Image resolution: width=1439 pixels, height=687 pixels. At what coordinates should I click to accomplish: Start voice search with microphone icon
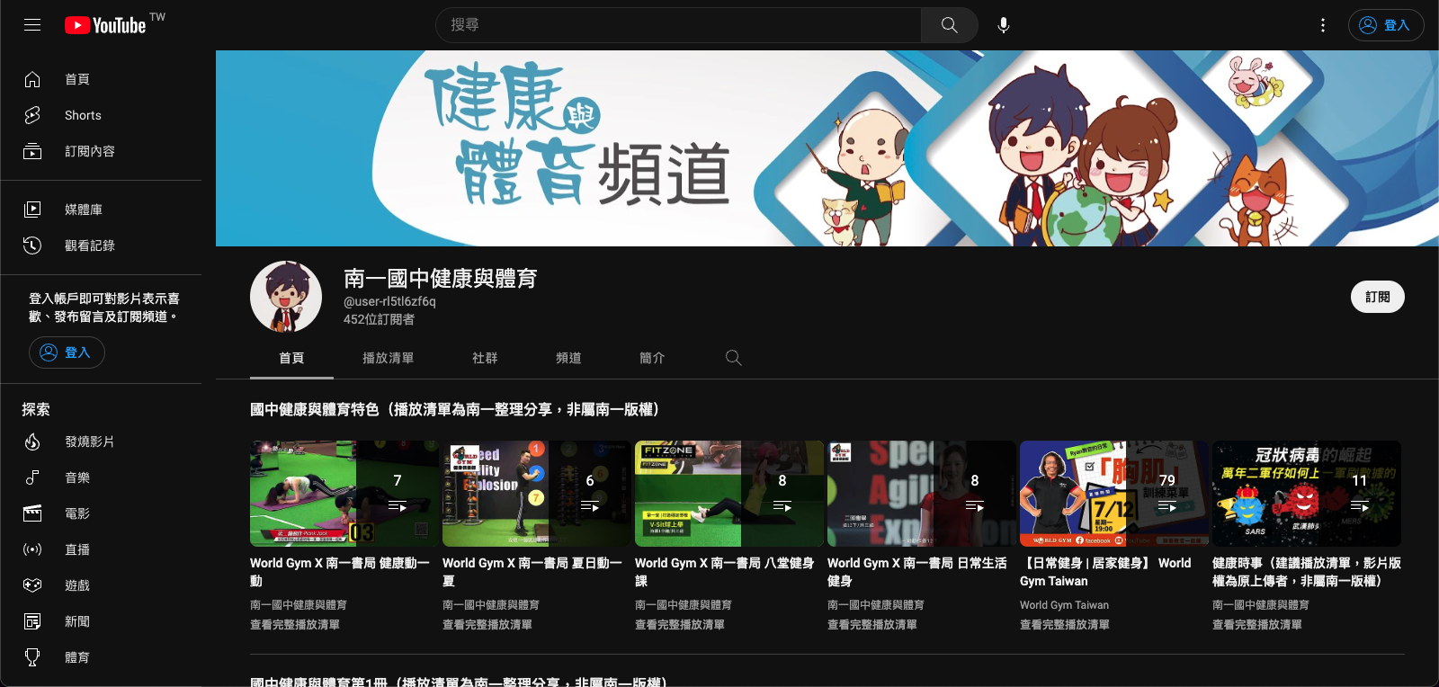[1004, 25]
